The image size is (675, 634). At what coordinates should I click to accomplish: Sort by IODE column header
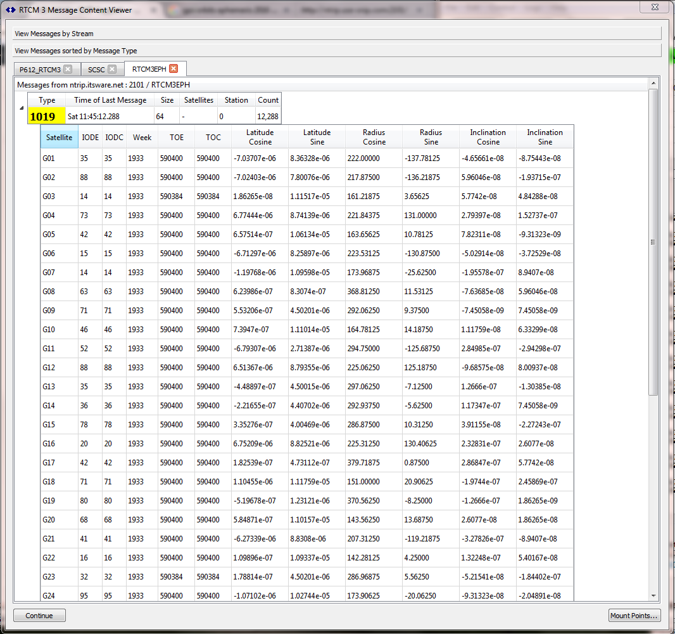point(91,137)
